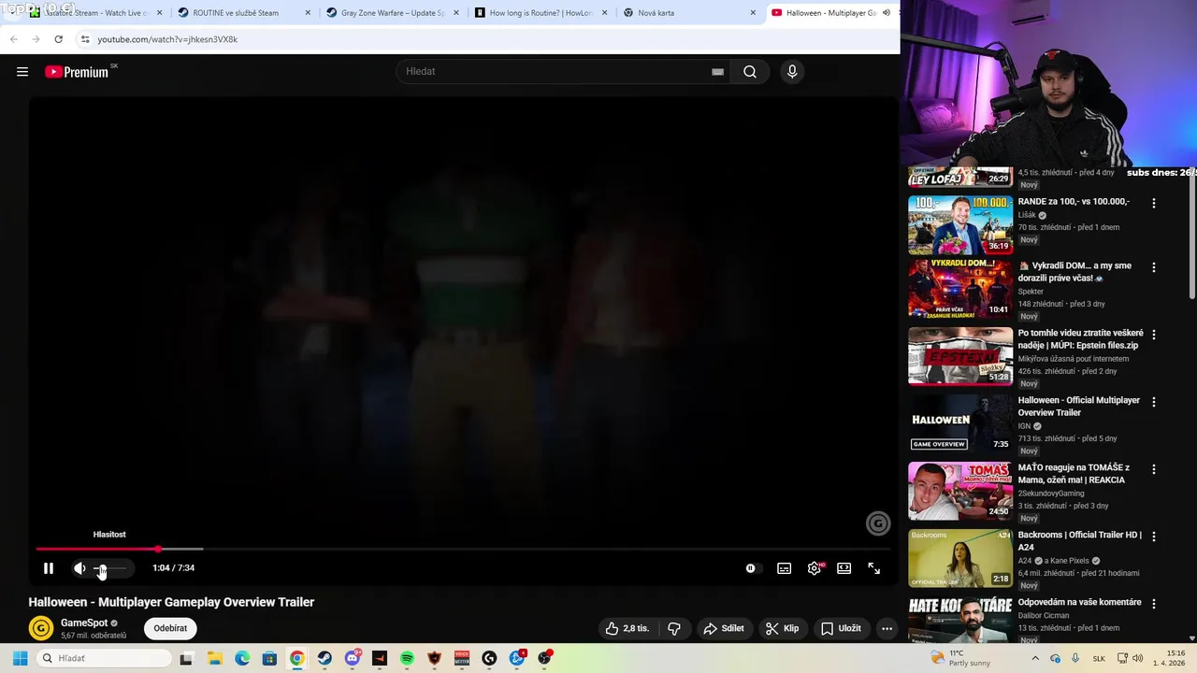
Task: Open the RANDE za 100,- vs 100.000,- thumbnail
Action: [960, 224]
